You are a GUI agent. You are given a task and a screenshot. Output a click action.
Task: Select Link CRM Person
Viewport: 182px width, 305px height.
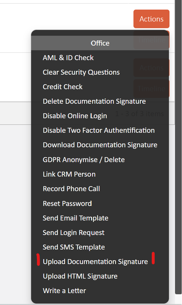point(69,174)
